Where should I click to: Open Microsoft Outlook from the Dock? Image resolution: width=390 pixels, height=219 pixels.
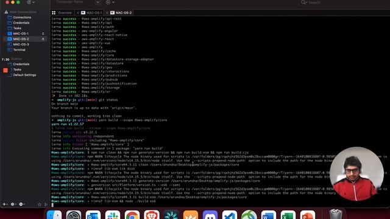pyautogui.click(x=93, y=215)
